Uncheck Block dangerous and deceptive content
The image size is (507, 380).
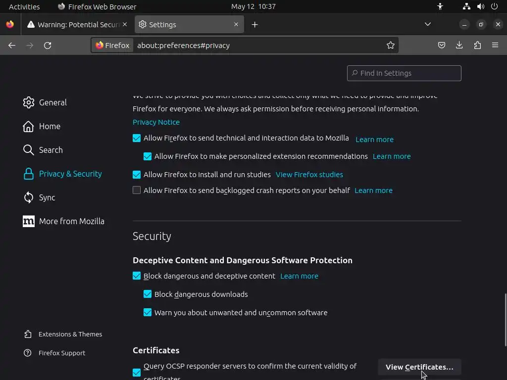[x=137, y=276]
